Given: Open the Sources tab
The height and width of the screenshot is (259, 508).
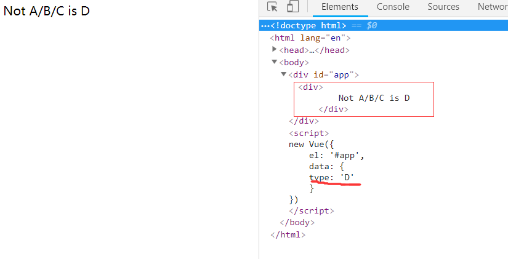Looking at the screenshot, I should (443, 7).
